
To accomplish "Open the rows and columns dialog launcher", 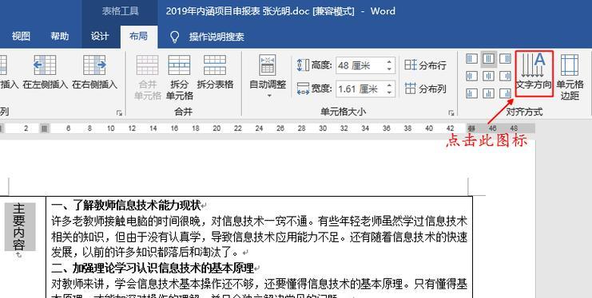I will tap(119, 112).
